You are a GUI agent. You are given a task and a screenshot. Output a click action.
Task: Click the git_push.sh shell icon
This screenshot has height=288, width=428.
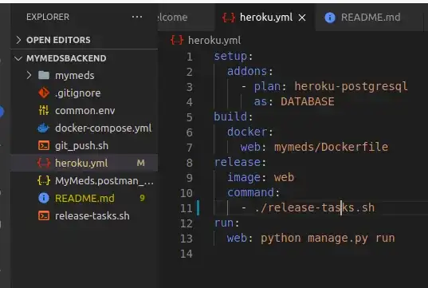click(44, 146)
